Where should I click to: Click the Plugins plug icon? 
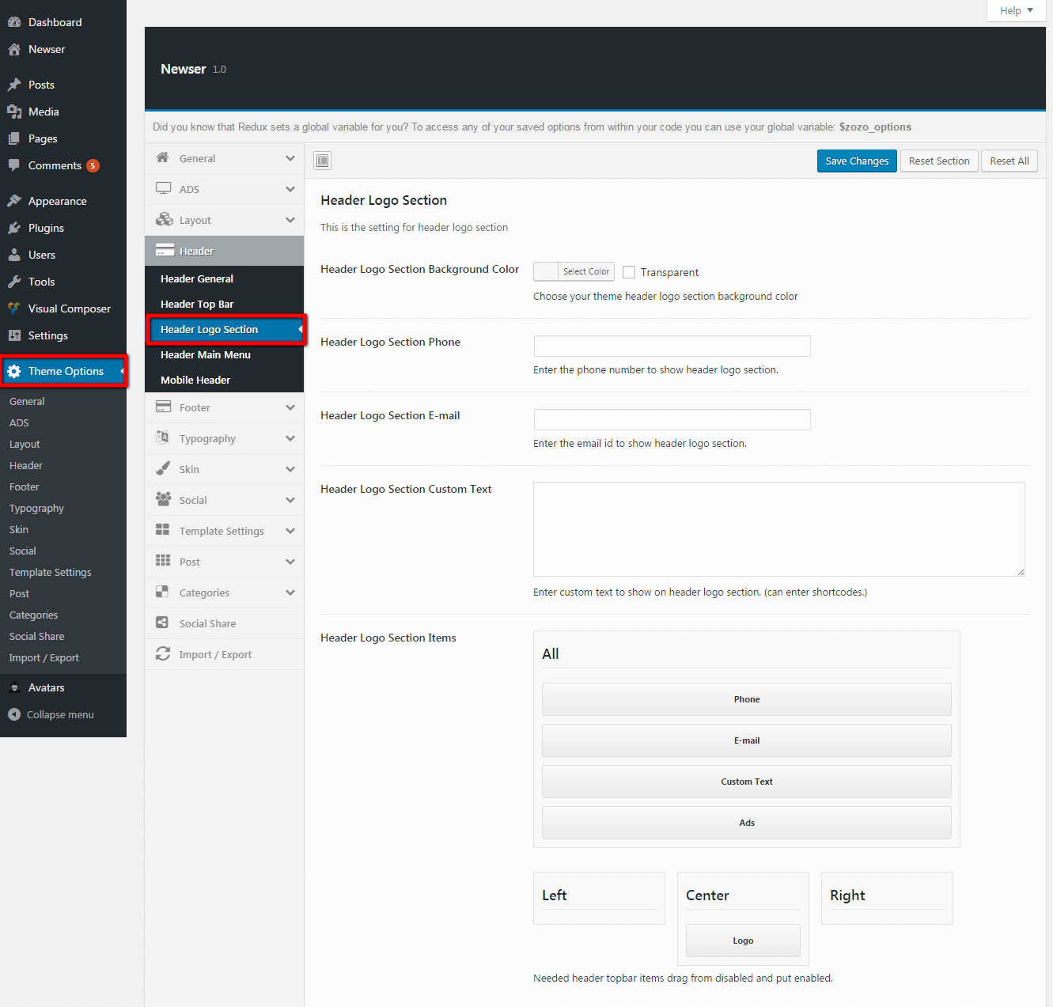pos(14,228)
